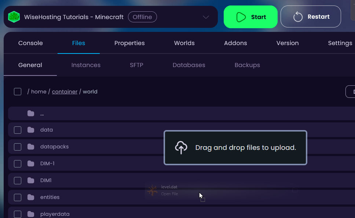355x218 pixels.
Task: Go up via the parent '...' folder icon
Action: pyautogui.click(x=31, y=113)
